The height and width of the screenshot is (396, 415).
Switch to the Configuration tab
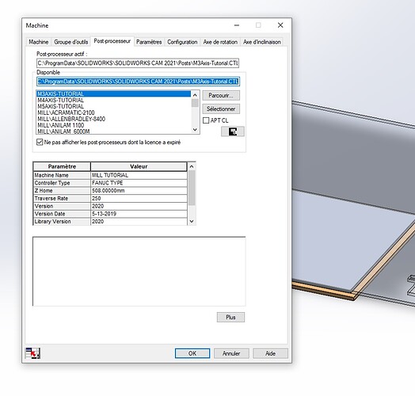coord(182,42)
